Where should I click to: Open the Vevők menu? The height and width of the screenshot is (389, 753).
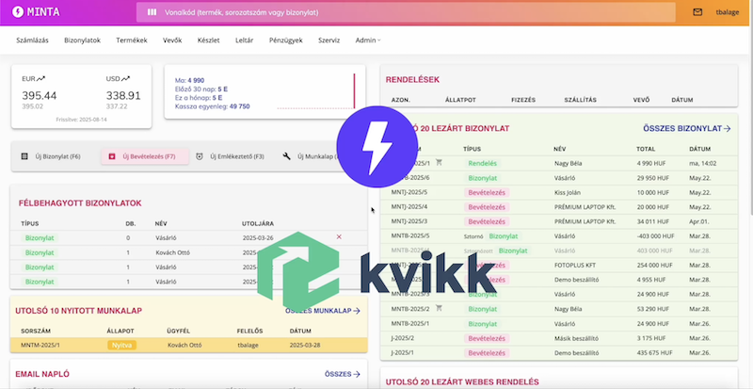[172, 41]
